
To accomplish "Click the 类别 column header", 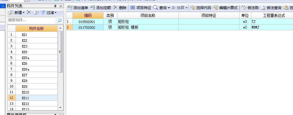I will [110, 15].
